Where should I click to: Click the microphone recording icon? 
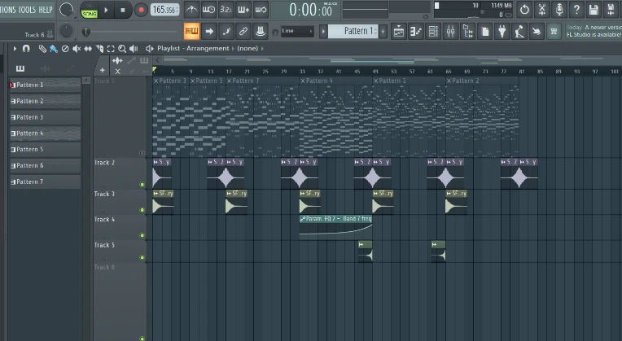(x=558, y=10)
